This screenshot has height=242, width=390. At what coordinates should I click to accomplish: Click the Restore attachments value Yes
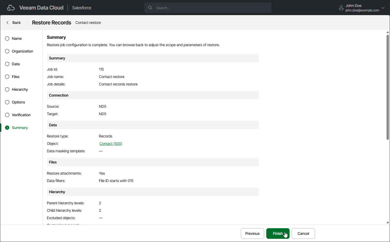coord(102,173)
